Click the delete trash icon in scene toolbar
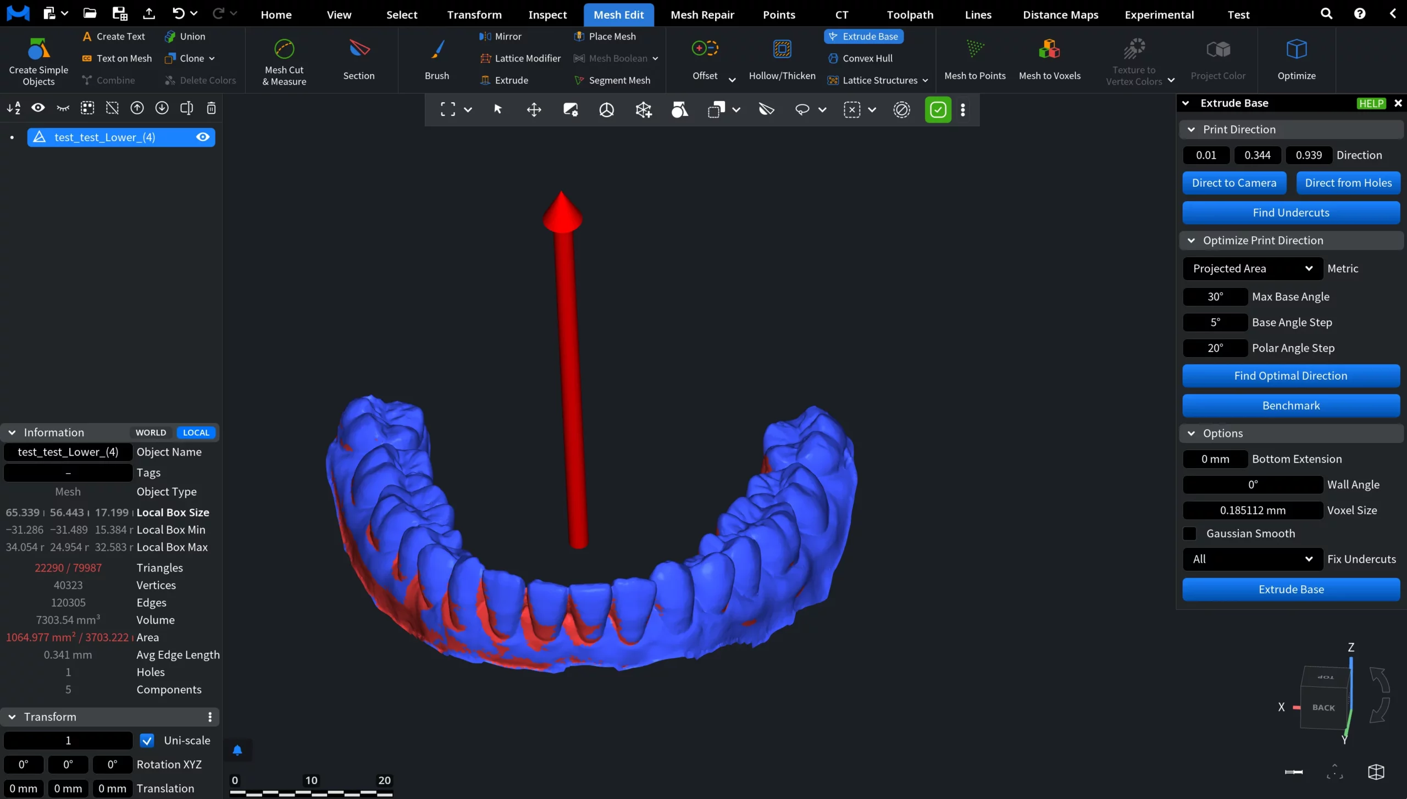 211,108
